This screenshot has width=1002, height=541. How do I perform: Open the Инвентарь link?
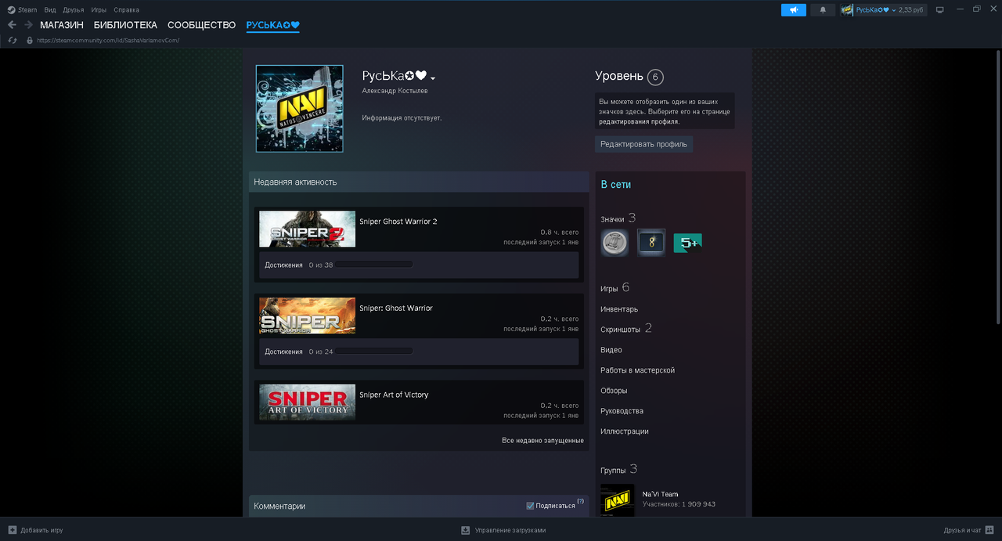pyautogui.click(x=619, y=309)
